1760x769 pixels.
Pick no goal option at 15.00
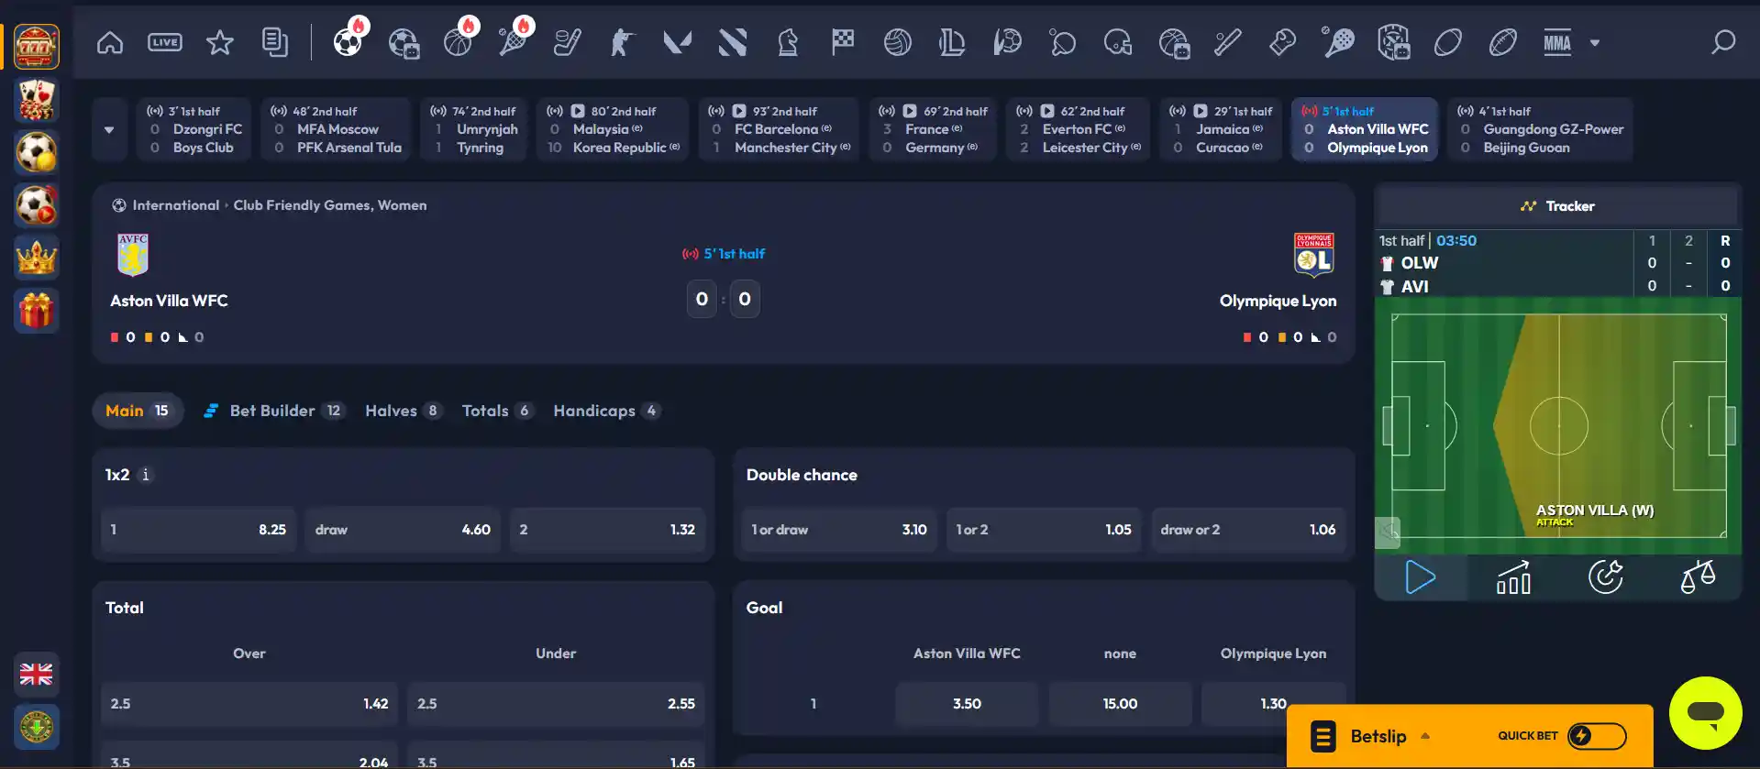click(x=1120, y=704)
